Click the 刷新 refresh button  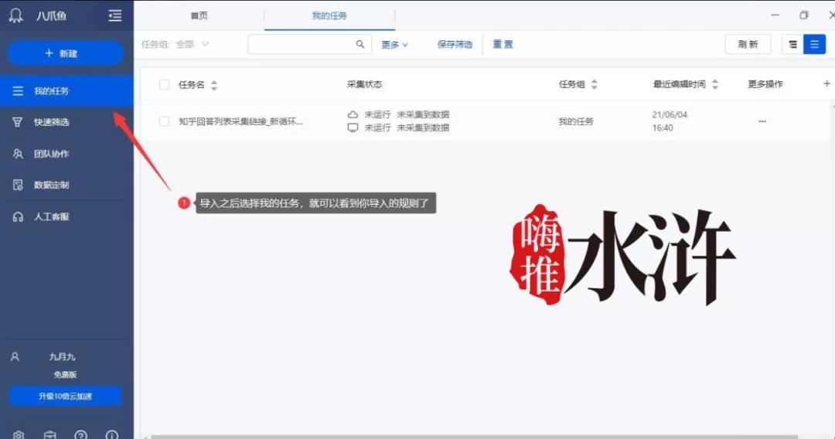tap(748, 44)
